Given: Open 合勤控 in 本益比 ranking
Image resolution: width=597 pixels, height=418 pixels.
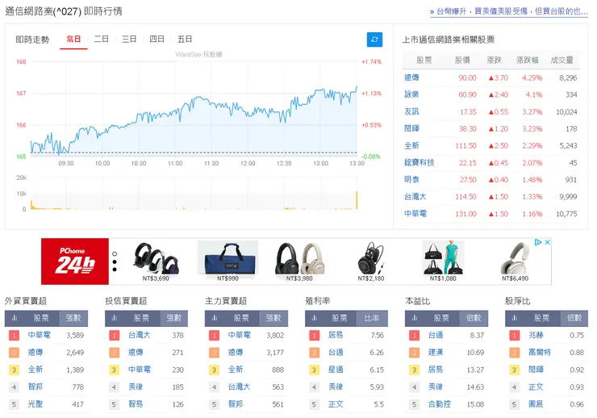Looking at the screenshot, I should (440, 404).
